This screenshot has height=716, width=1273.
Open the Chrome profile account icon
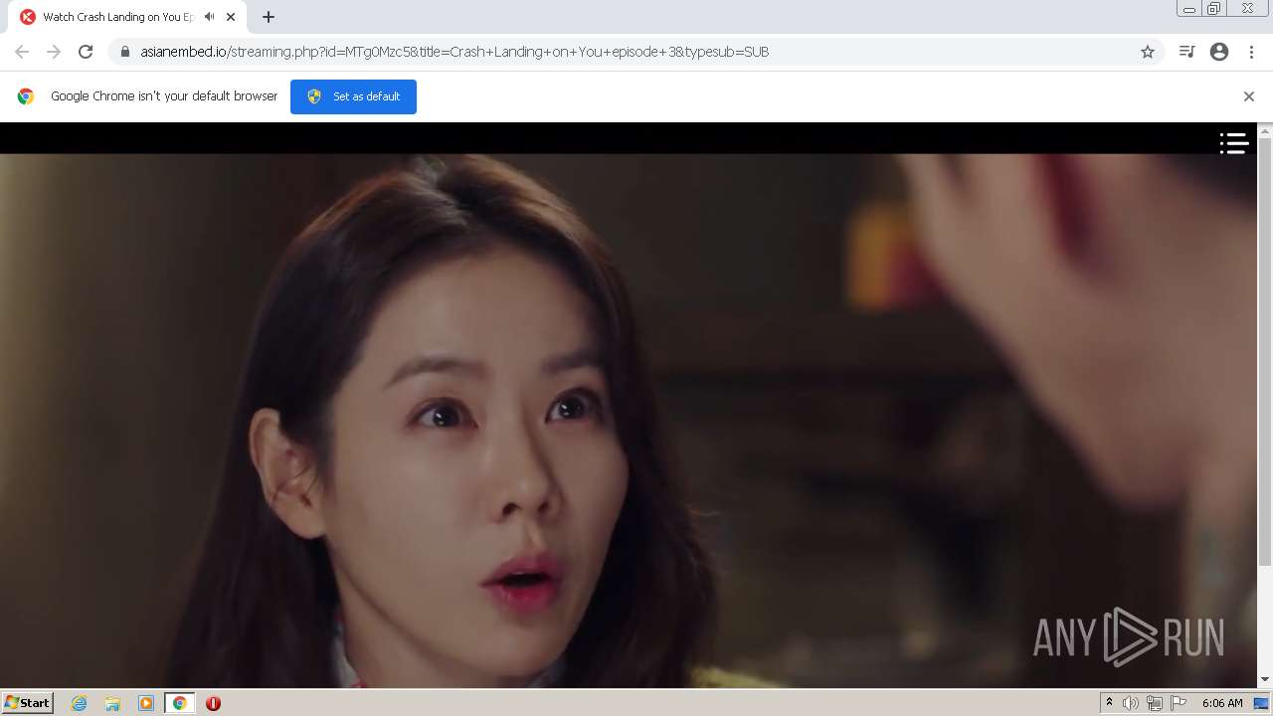point(1219,52)
